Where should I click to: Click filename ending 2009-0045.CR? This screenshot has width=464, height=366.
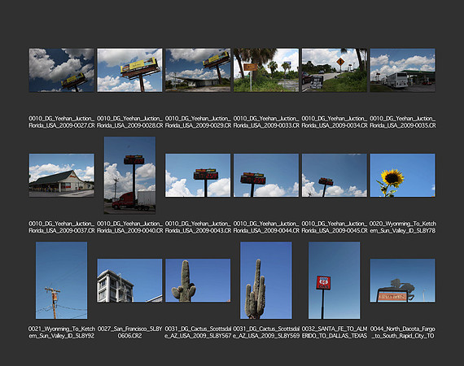click(x=335, y=227)
